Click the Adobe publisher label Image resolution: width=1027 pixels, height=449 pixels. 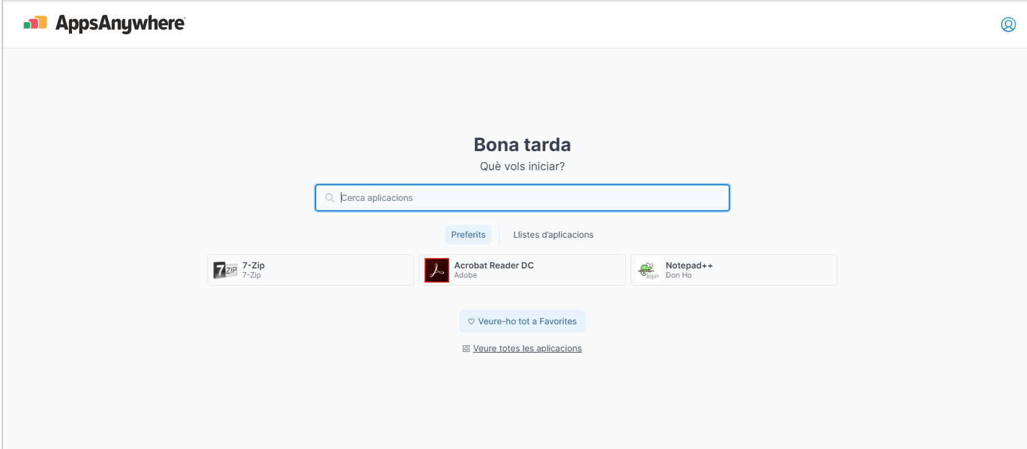(466, 275)
